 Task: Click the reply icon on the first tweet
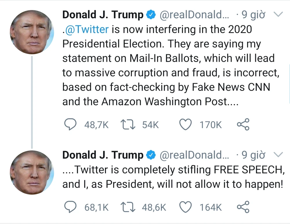70,125
